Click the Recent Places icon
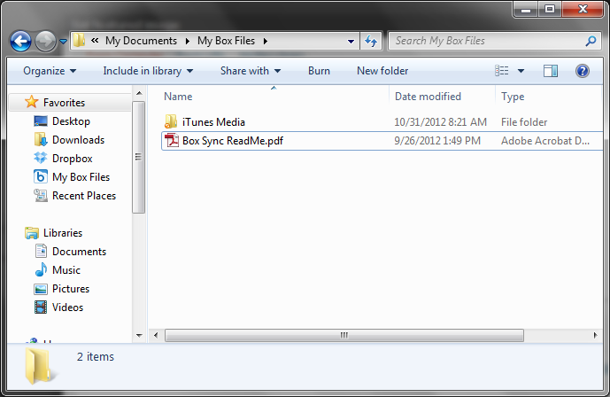610x397 pixels. pyautogui.click(x=41, y=195)
